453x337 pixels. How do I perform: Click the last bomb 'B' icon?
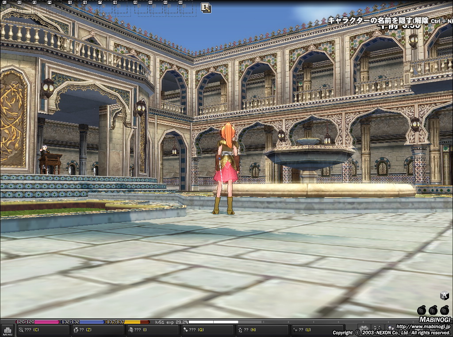[x=444, y=310]
